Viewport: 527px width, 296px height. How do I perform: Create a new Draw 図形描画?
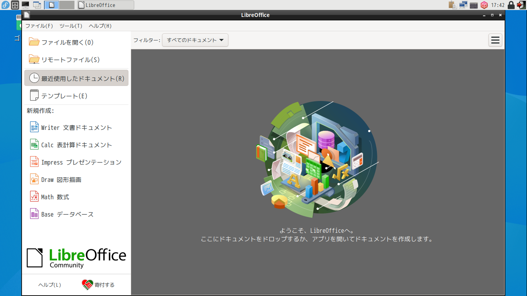[x=76, y=180]
